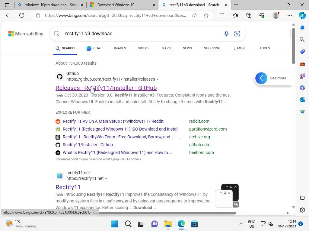Search using voice microphone
The width and height of the screenshot is (309, 231).
coord(226,34)
